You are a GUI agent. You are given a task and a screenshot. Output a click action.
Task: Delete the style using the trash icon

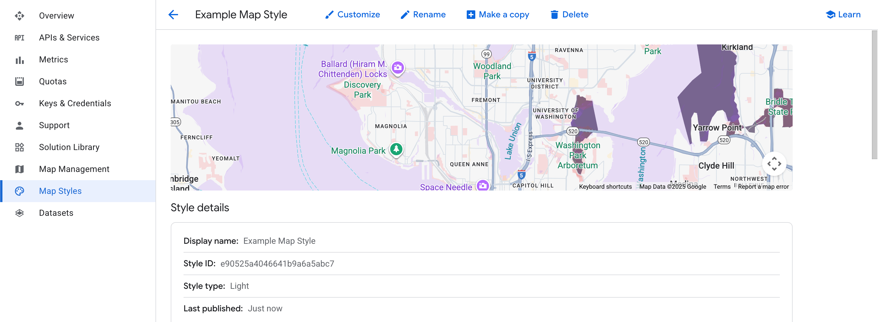(x=555, y=14)
